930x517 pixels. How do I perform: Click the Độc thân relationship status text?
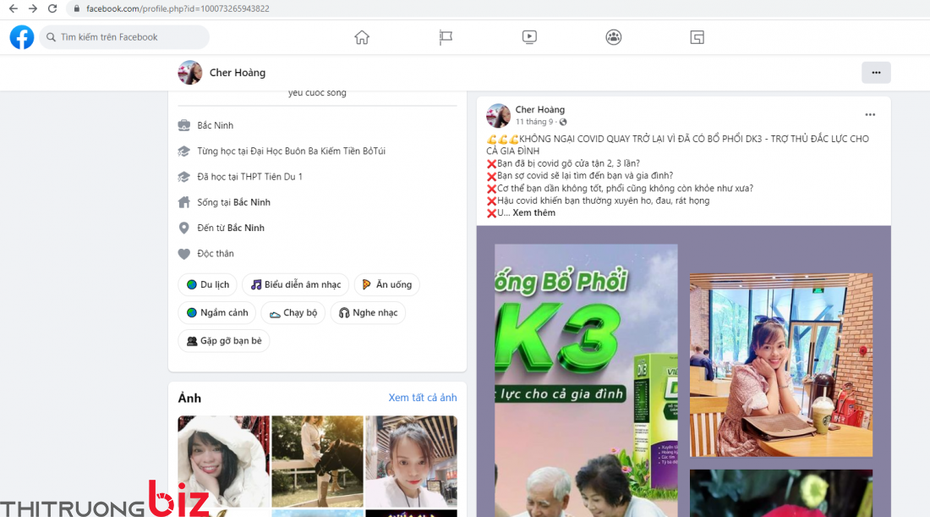click(216, 254)
